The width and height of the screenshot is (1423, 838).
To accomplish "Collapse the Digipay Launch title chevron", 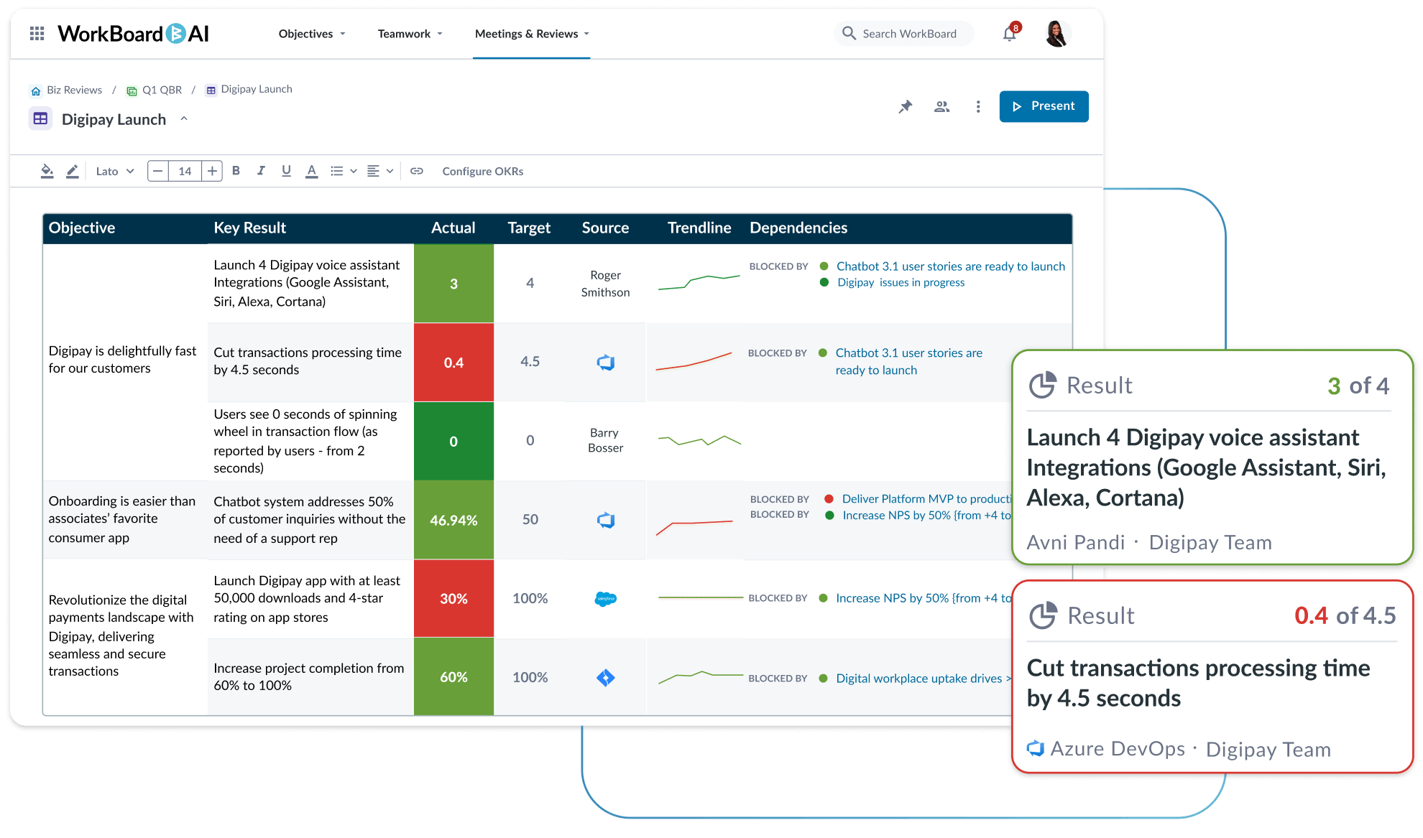I will pyautogui.click(x=184, y=118).
